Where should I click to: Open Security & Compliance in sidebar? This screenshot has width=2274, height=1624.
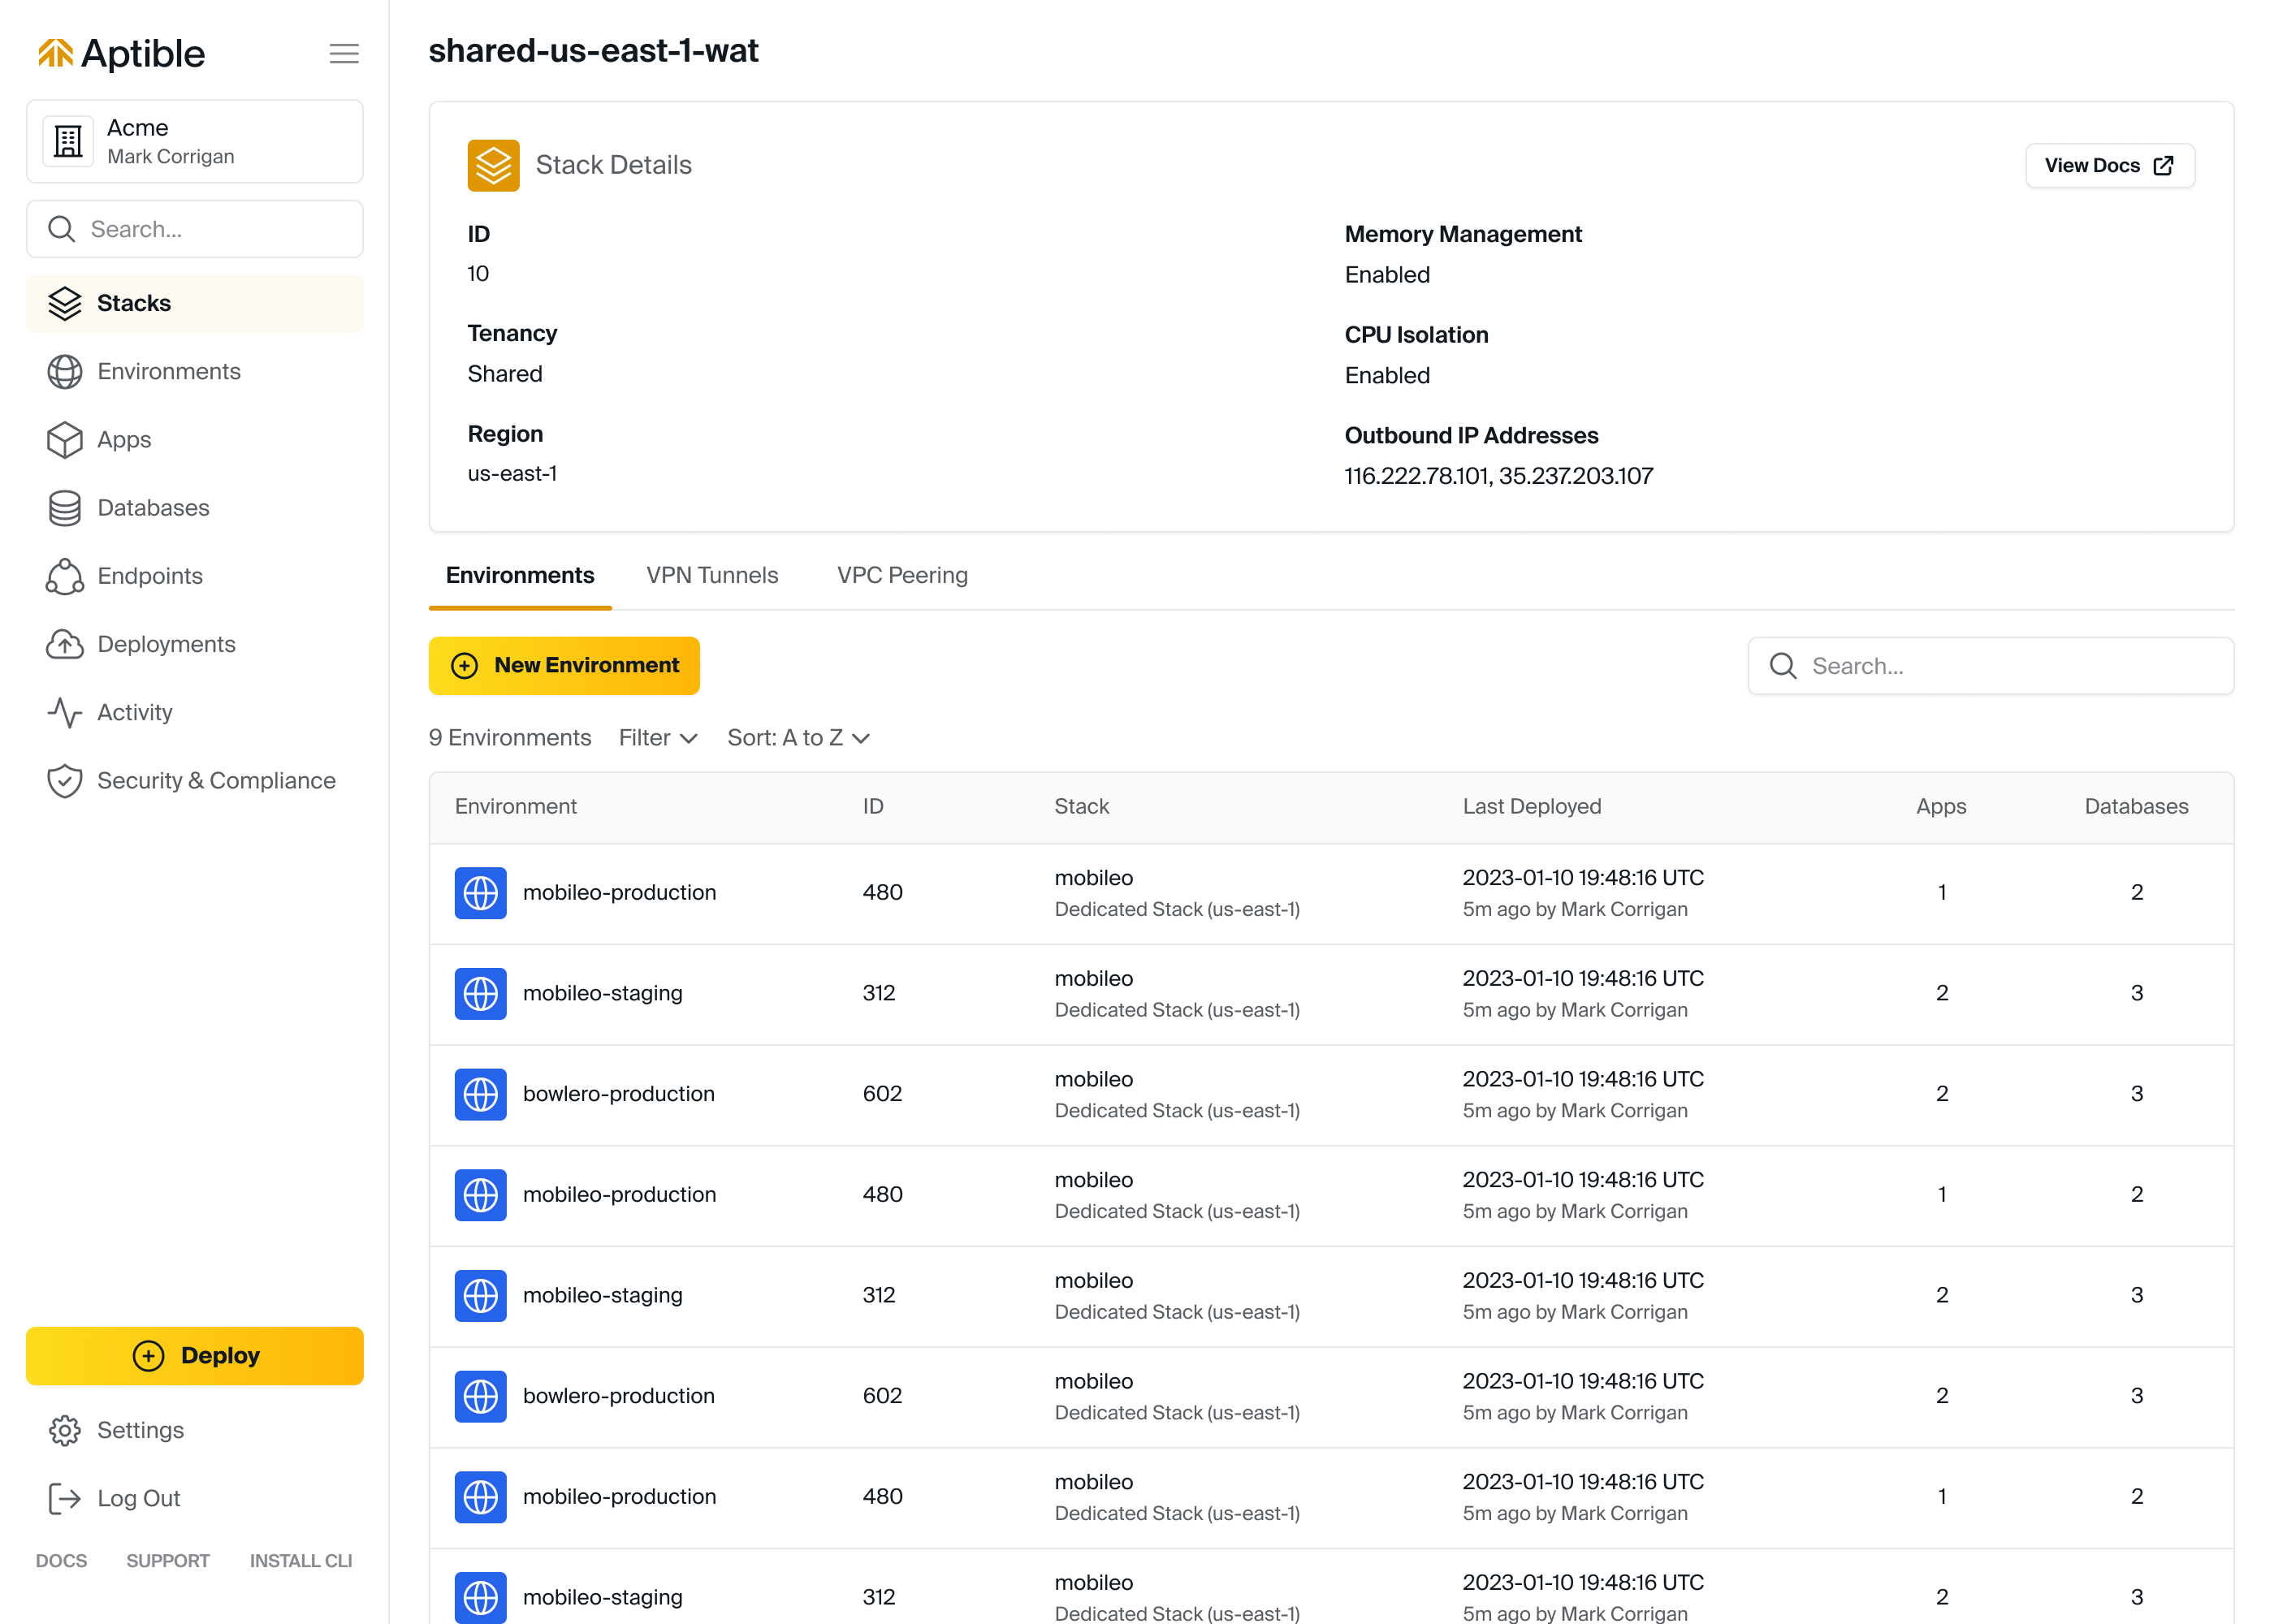tap(195, 781)
